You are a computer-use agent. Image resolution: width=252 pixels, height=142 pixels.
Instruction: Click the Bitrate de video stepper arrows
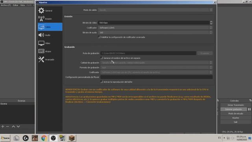[x=211, y=23]
